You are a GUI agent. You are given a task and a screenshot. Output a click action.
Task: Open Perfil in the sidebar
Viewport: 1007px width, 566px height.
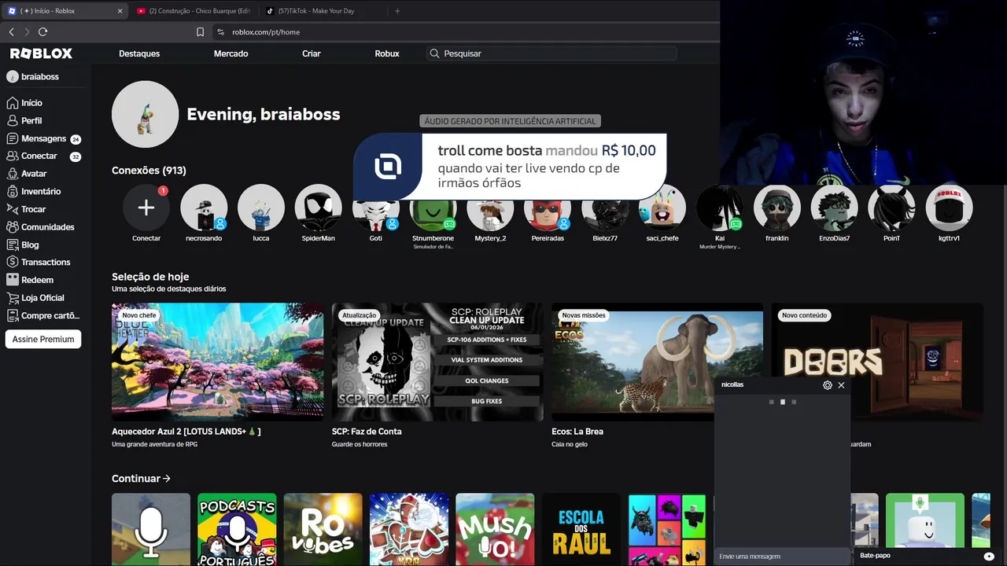pos(24,120)
